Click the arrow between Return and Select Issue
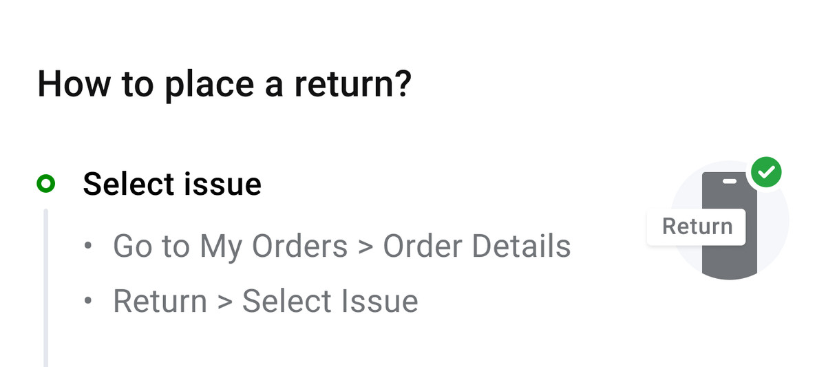The width and height of the screenshot is (826, 367). pos(224,302)
